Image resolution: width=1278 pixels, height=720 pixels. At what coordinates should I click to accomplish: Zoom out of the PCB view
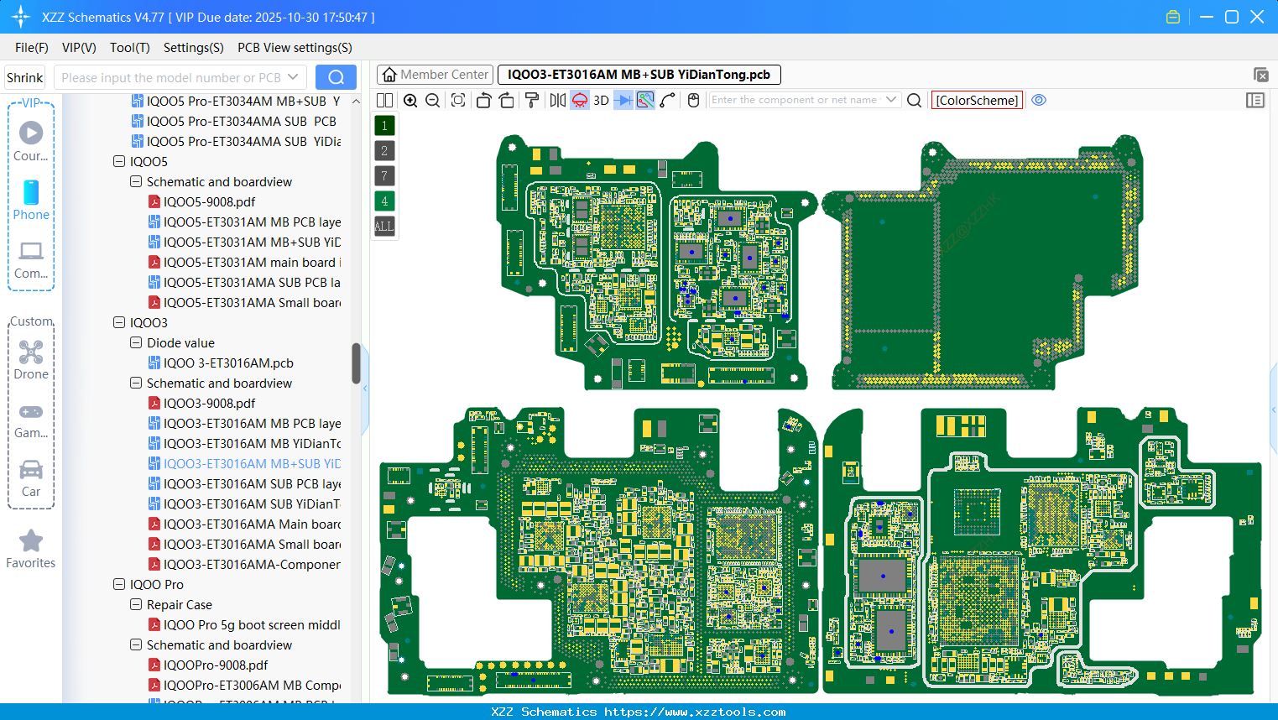(x=433, y=101)
